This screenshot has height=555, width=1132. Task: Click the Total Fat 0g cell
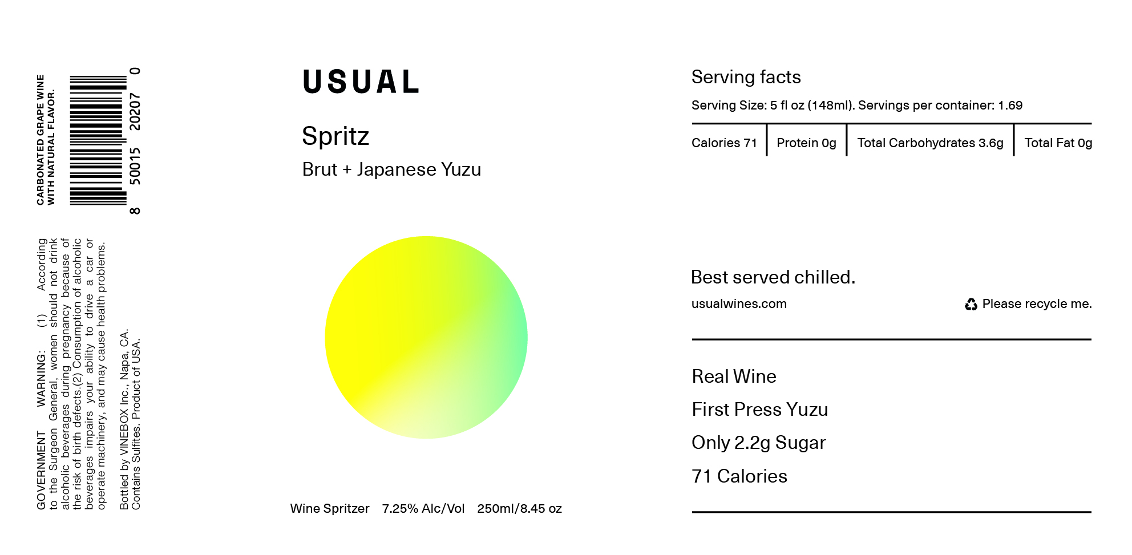(1058, 143)
